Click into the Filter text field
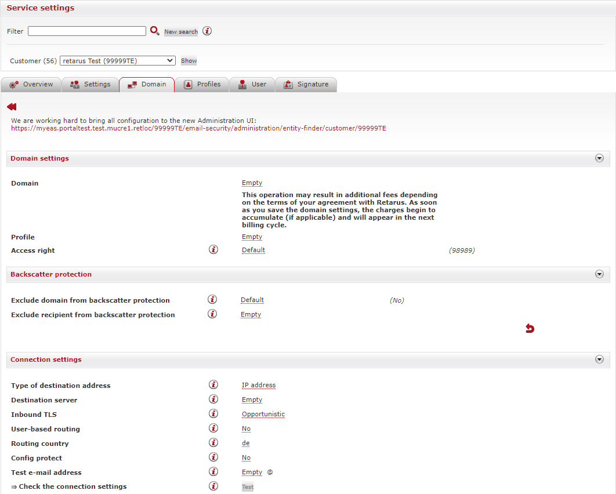This screenshot has height=494, width=616. (x=87, y=31)
